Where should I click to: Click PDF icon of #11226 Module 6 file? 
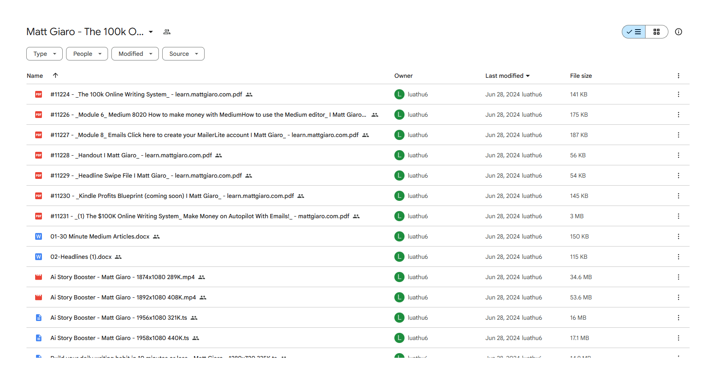(39, 115)
